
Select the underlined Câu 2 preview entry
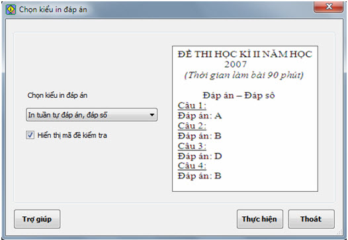(x=192, y=126)
